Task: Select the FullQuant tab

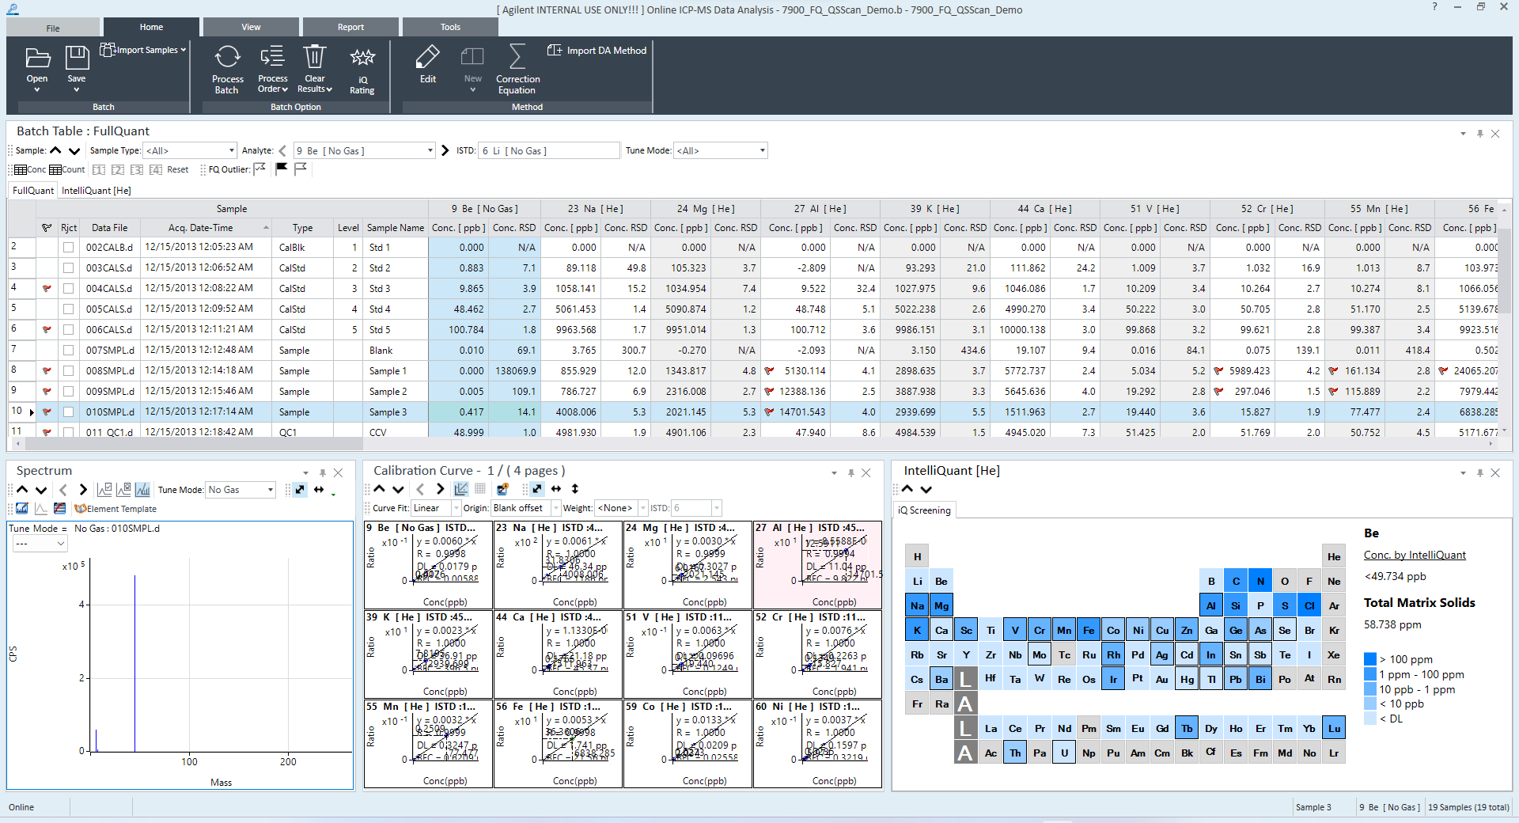Action: pyautogui.click(x=33, y=191)
